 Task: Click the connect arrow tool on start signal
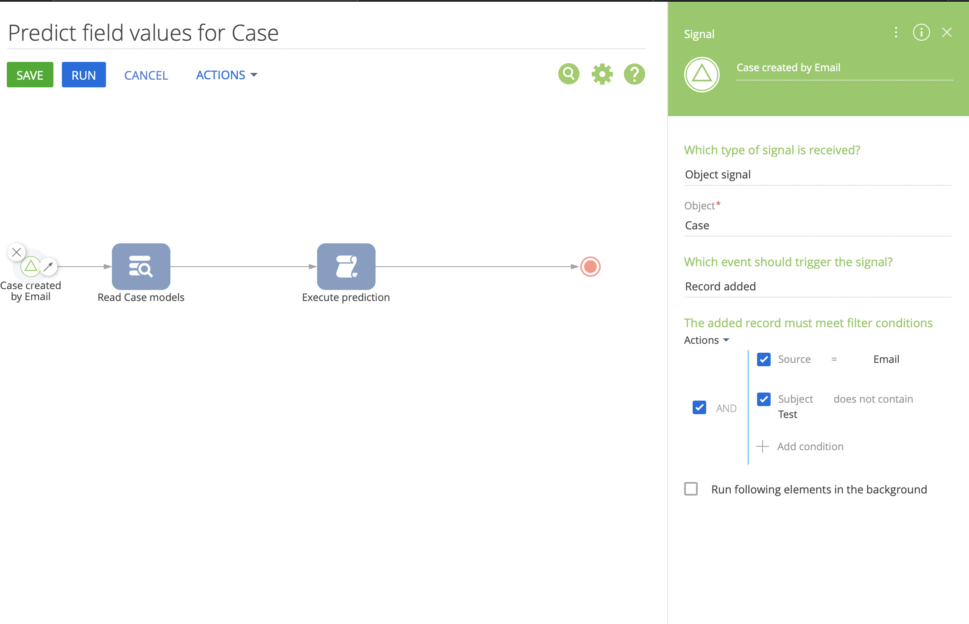tap(48, 267)
